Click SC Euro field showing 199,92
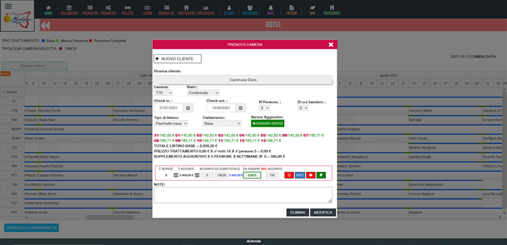This screenshot has height=245, width=507. (x=222, y=175)
